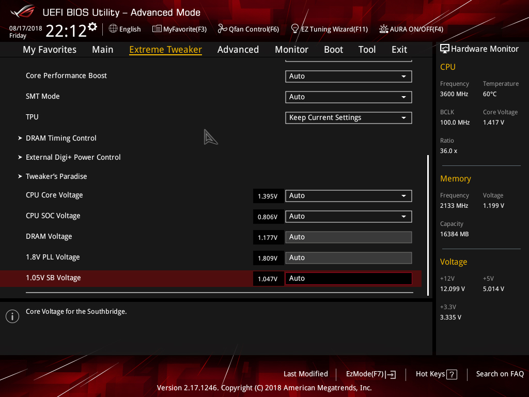Click the 3600 MHz CPU frequency value
This screenshot has width=529, height=397.
[454, 94]
